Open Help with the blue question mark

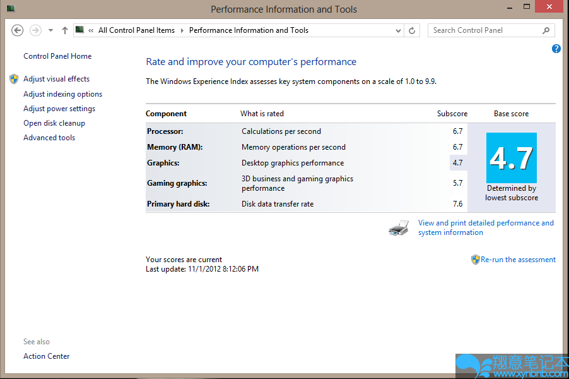pos(556,49)
